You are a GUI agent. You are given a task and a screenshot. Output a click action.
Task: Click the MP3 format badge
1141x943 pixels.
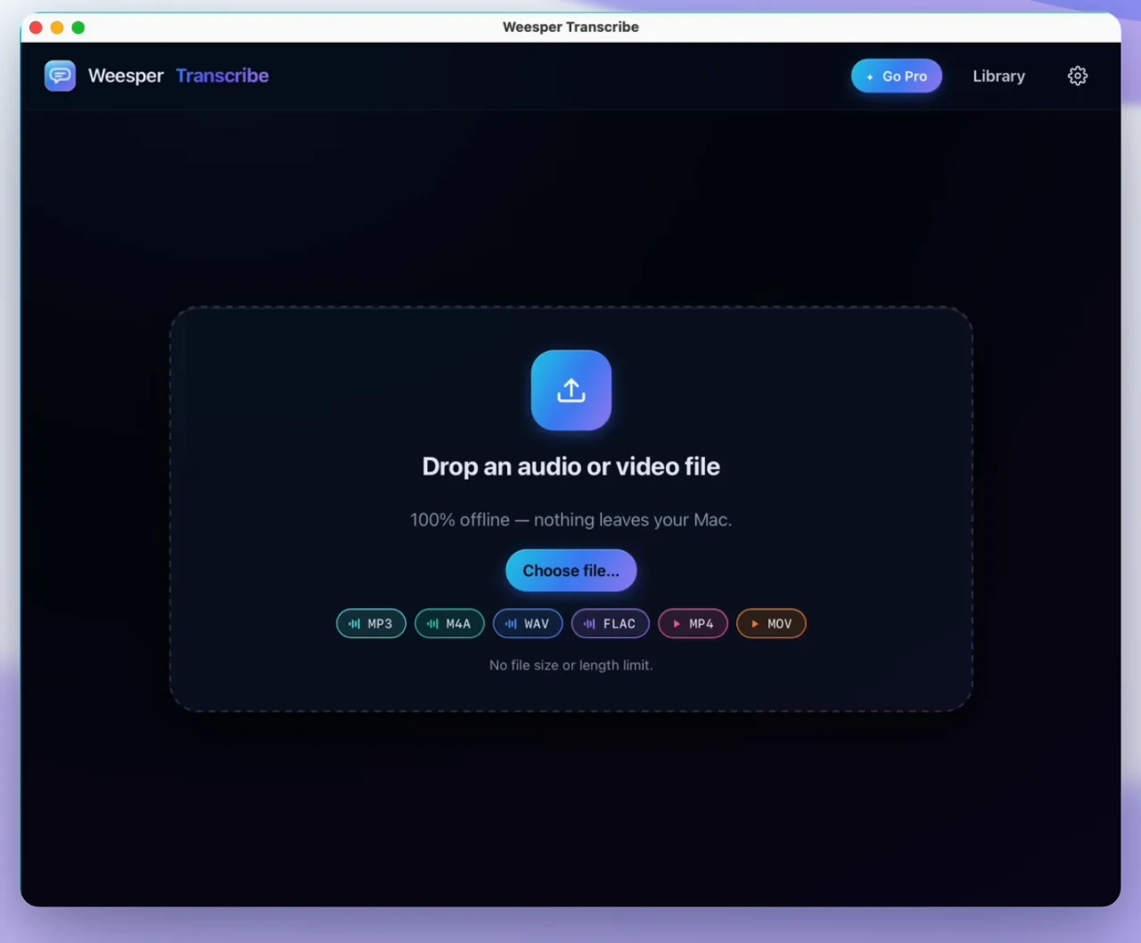click(371, 624)
